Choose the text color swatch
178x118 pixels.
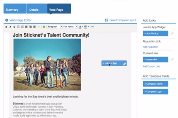pos(80,27)
